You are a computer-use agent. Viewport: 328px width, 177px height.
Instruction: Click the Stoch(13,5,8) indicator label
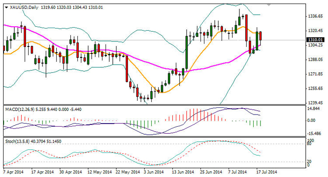[x=17, y=141]
